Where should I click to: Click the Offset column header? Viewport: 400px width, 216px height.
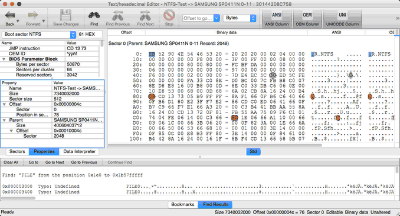click(126, 32)
